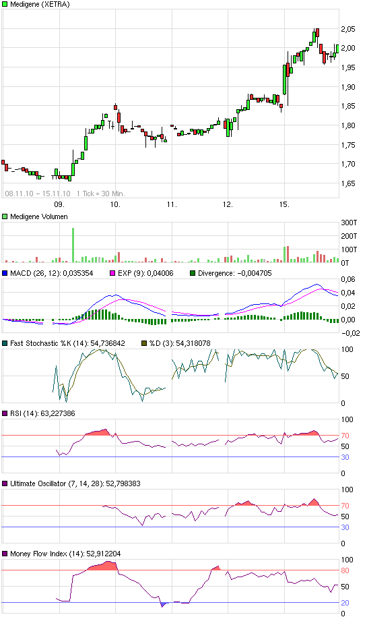Click the 1,80 price axis label

click(x=348, y=125)
